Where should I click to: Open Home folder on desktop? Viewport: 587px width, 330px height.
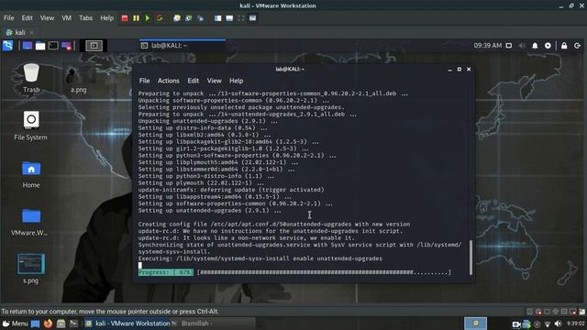pyautogui.click(x=31, y=174)
